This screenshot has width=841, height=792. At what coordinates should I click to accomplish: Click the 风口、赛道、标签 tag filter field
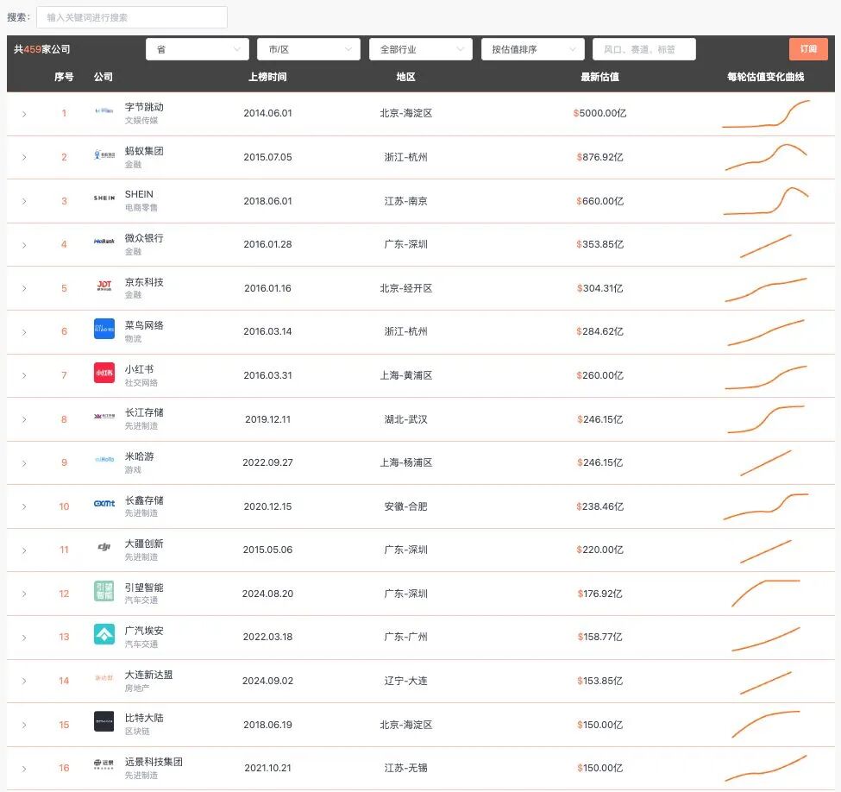tap(644, 49)
